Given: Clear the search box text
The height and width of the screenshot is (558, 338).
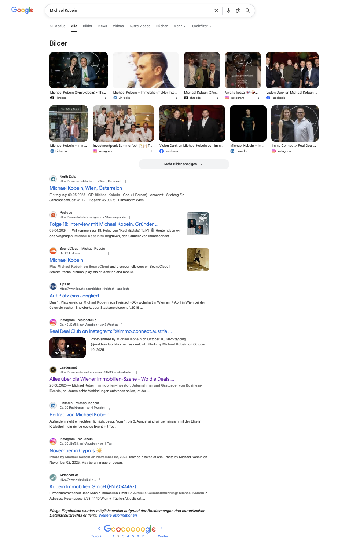Looking at the screenshot, I should pyautogui.click(x=216, y=11).
